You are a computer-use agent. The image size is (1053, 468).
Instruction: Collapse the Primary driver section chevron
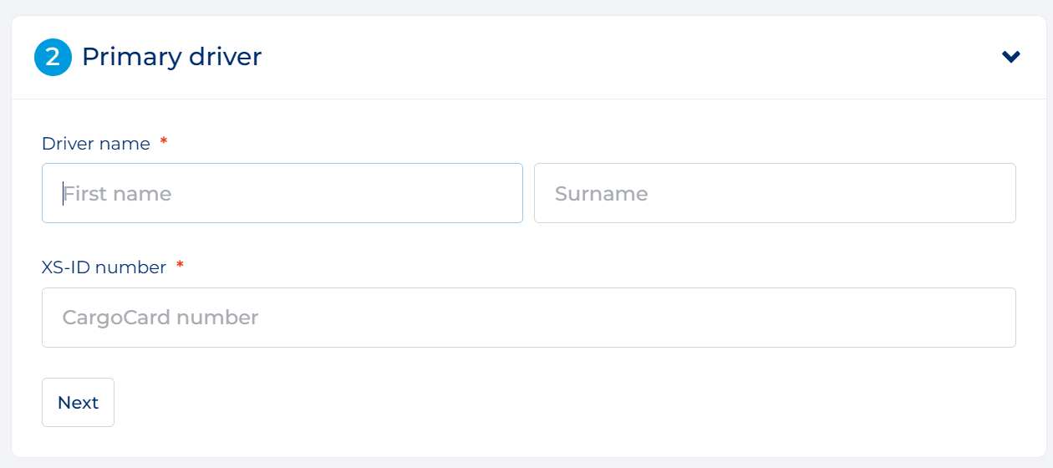pyautogui.click(x=1011, y=57)
